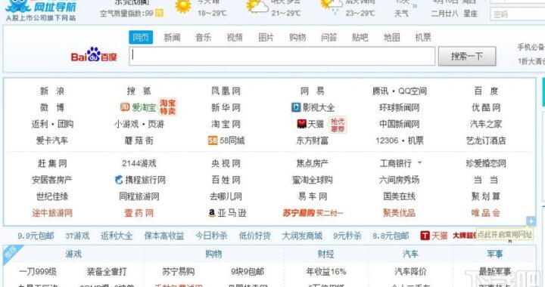The image size is (545, 287).
Task: Open the 央视网 link
Action: click(x=226, y=163)
